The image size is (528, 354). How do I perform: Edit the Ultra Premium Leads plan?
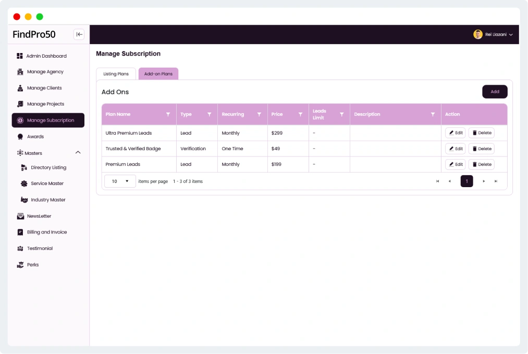455,133
